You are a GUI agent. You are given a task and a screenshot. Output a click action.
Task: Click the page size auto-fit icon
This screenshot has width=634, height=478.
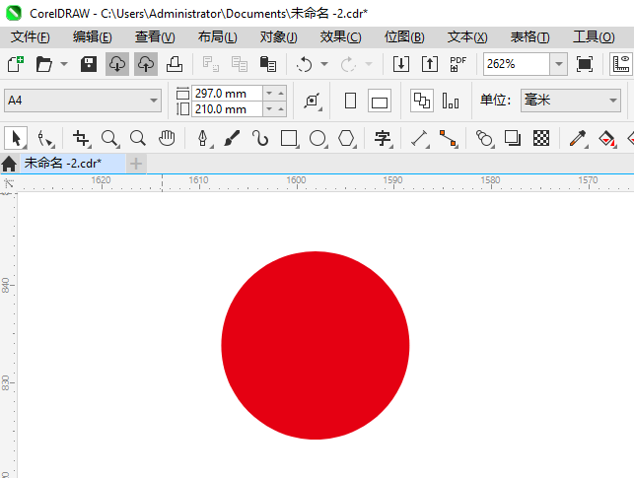point(313,101)
